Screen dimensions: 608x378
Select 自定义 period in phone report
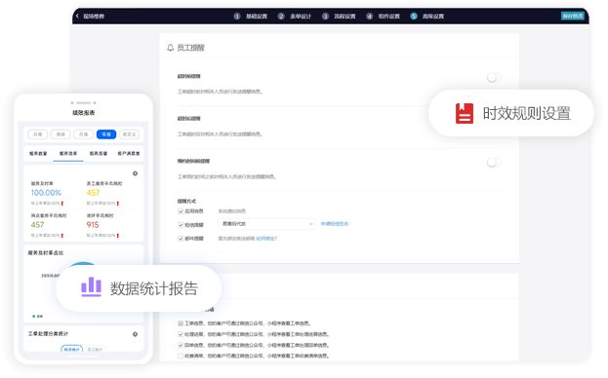click(129, 134)
